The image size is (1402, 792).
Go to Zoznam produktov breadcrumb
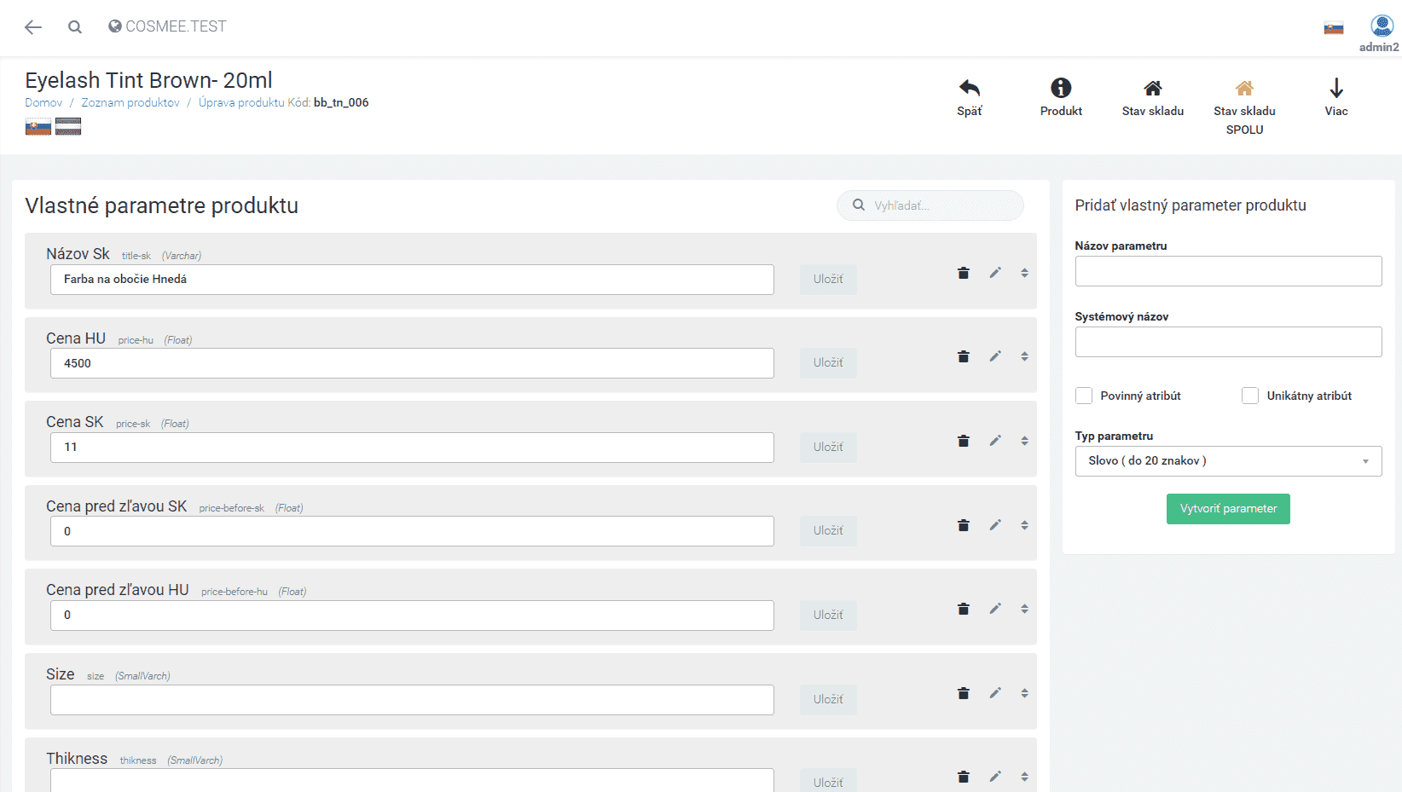click(x=130, y=102)
